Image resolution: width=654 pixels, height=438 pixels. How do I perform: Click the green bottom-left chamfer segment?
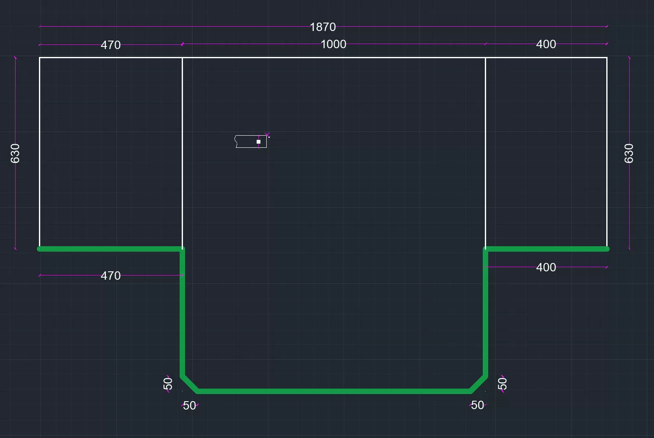190,384
